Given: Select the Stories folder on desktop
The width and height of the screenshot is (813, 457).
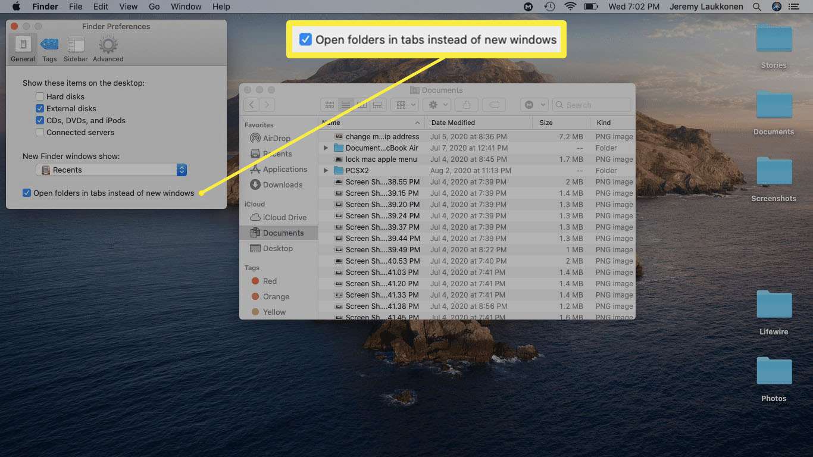Looking at the screenshot, I should pyautogui.click(x=774, y=46).
